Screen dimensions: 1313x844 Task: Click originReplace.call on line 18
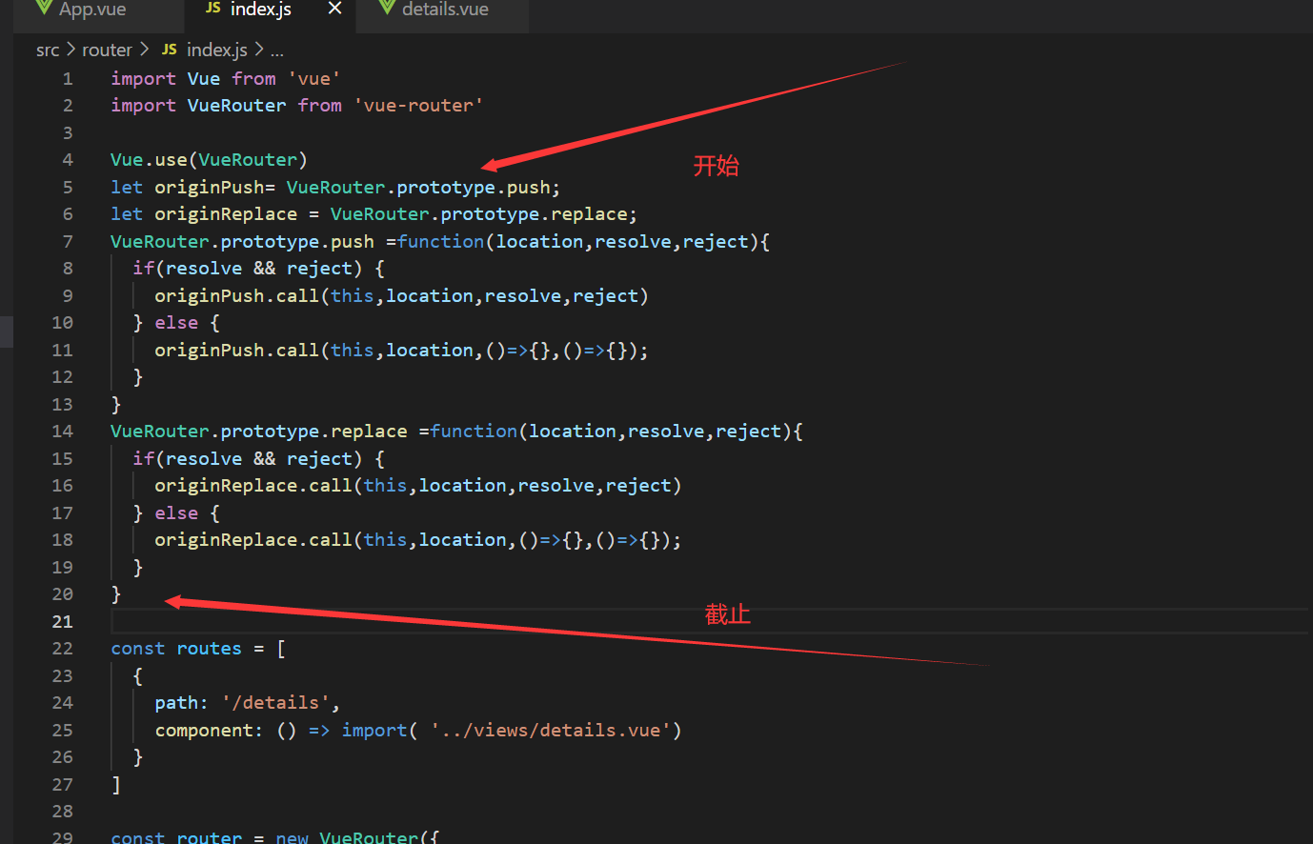253,540
